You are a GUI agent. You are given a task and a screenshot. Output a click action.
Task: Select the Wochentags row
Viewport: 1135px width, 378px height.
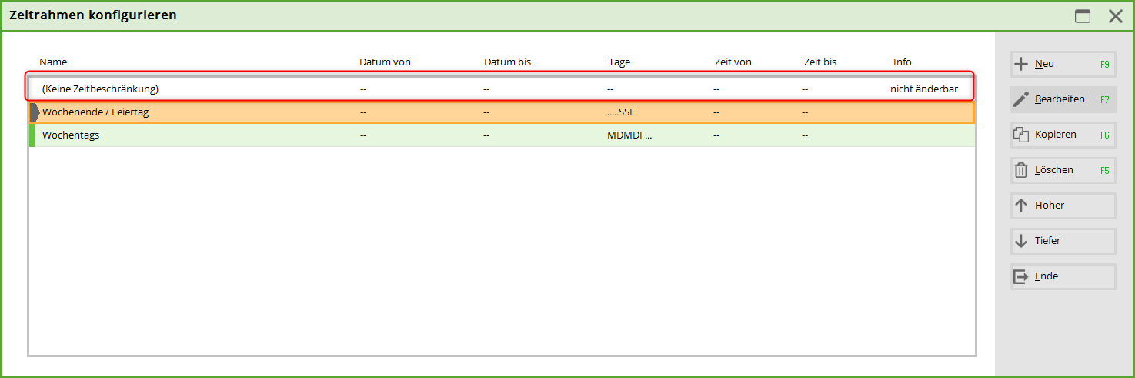(502, 135)
